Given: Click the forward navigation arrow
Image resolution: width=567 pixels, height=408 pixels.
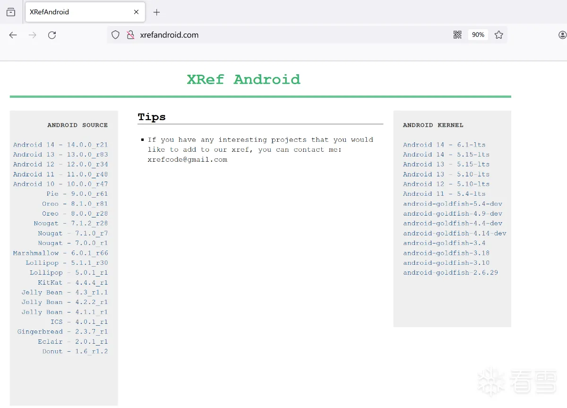Looking at the screenshot, I should point(32,35).
